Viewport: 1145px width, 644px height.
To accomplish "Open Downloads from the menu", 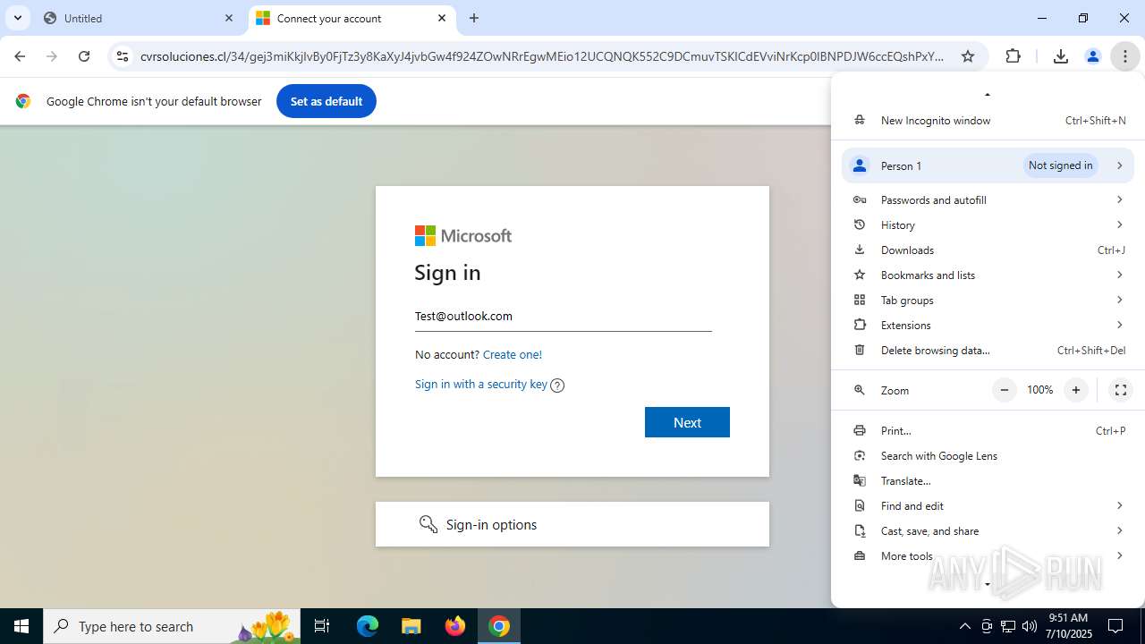I will point(988,250).
